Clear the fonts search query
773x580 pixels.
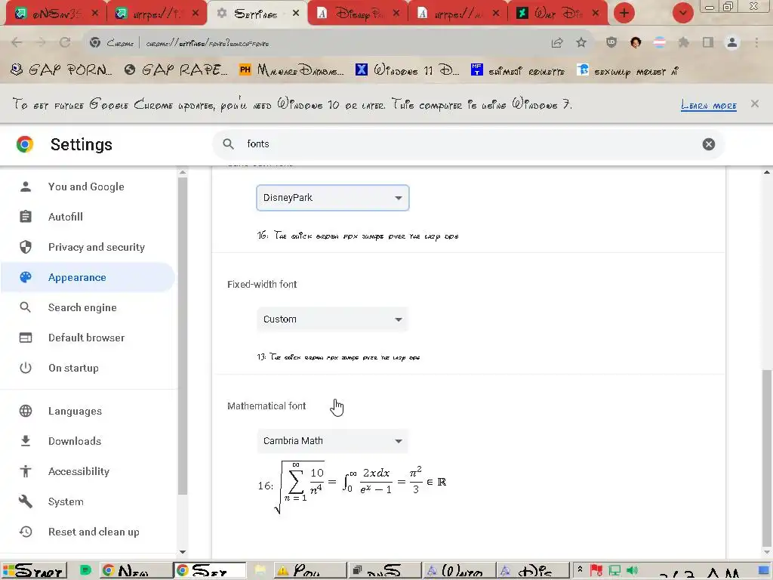tap(708, 144)
